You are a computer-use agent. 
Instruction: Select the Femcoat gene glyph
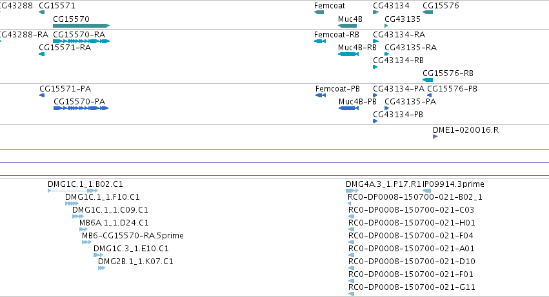pos(319,12)
